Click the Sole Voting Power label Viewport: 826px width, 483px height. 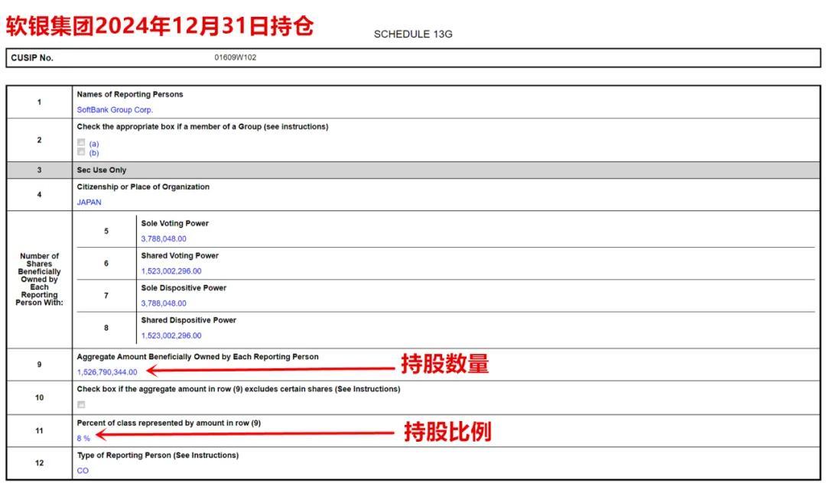(175, 223)
